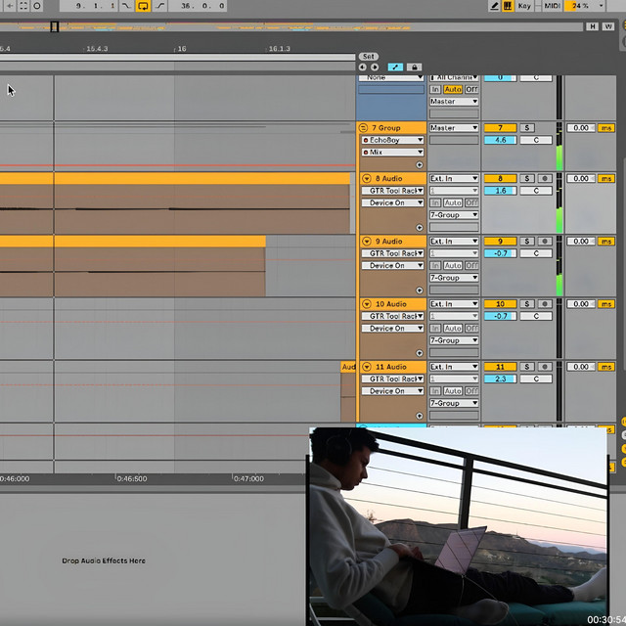Viewport: 626px width, 626px height.
Task: Open 11 Audio's 7-Group output routing dropdown
Action: [454, 403]
